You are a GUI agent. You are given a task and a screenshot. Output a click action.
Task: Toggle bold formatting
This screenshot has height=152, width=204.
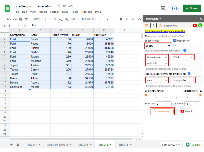click(121, 19)
